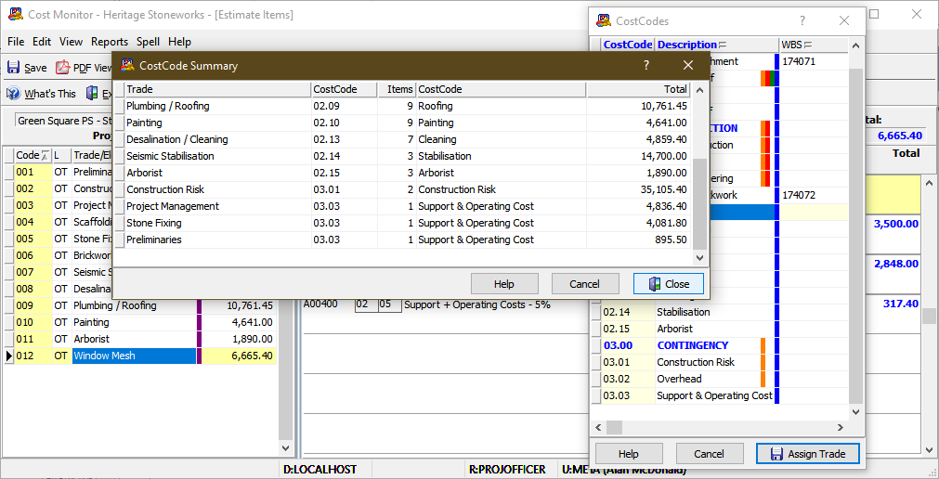
Task: Click the down arrow on the trades list scrollbar
Action: pyautogui.click(x=286, y=447)
